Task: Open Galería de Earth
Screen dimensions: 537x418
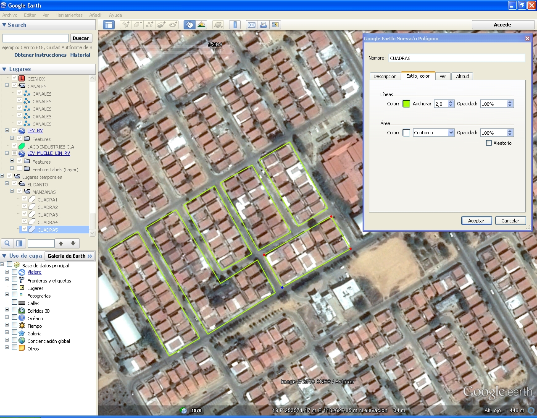Action: (x=70, y=256)
